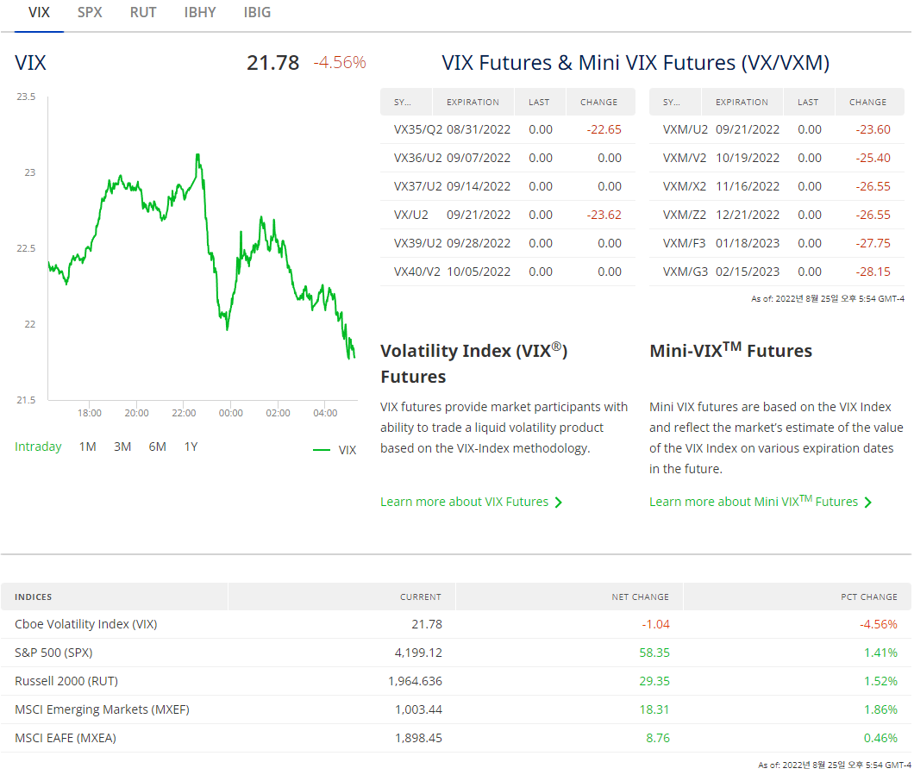Click the Current column header
This screenshot has width=914, height=781.
[x=341, y=597]
